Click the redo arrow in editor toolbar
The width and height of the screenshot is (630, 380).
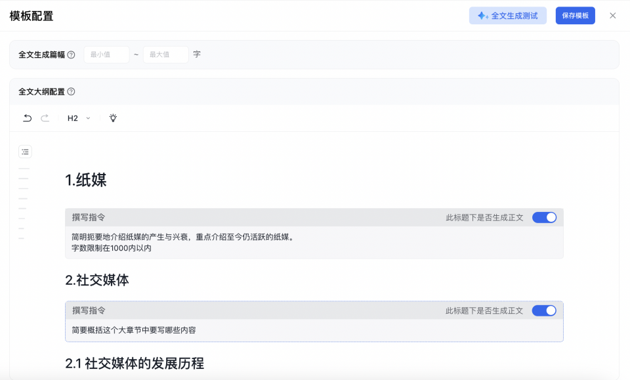(45, 118)
